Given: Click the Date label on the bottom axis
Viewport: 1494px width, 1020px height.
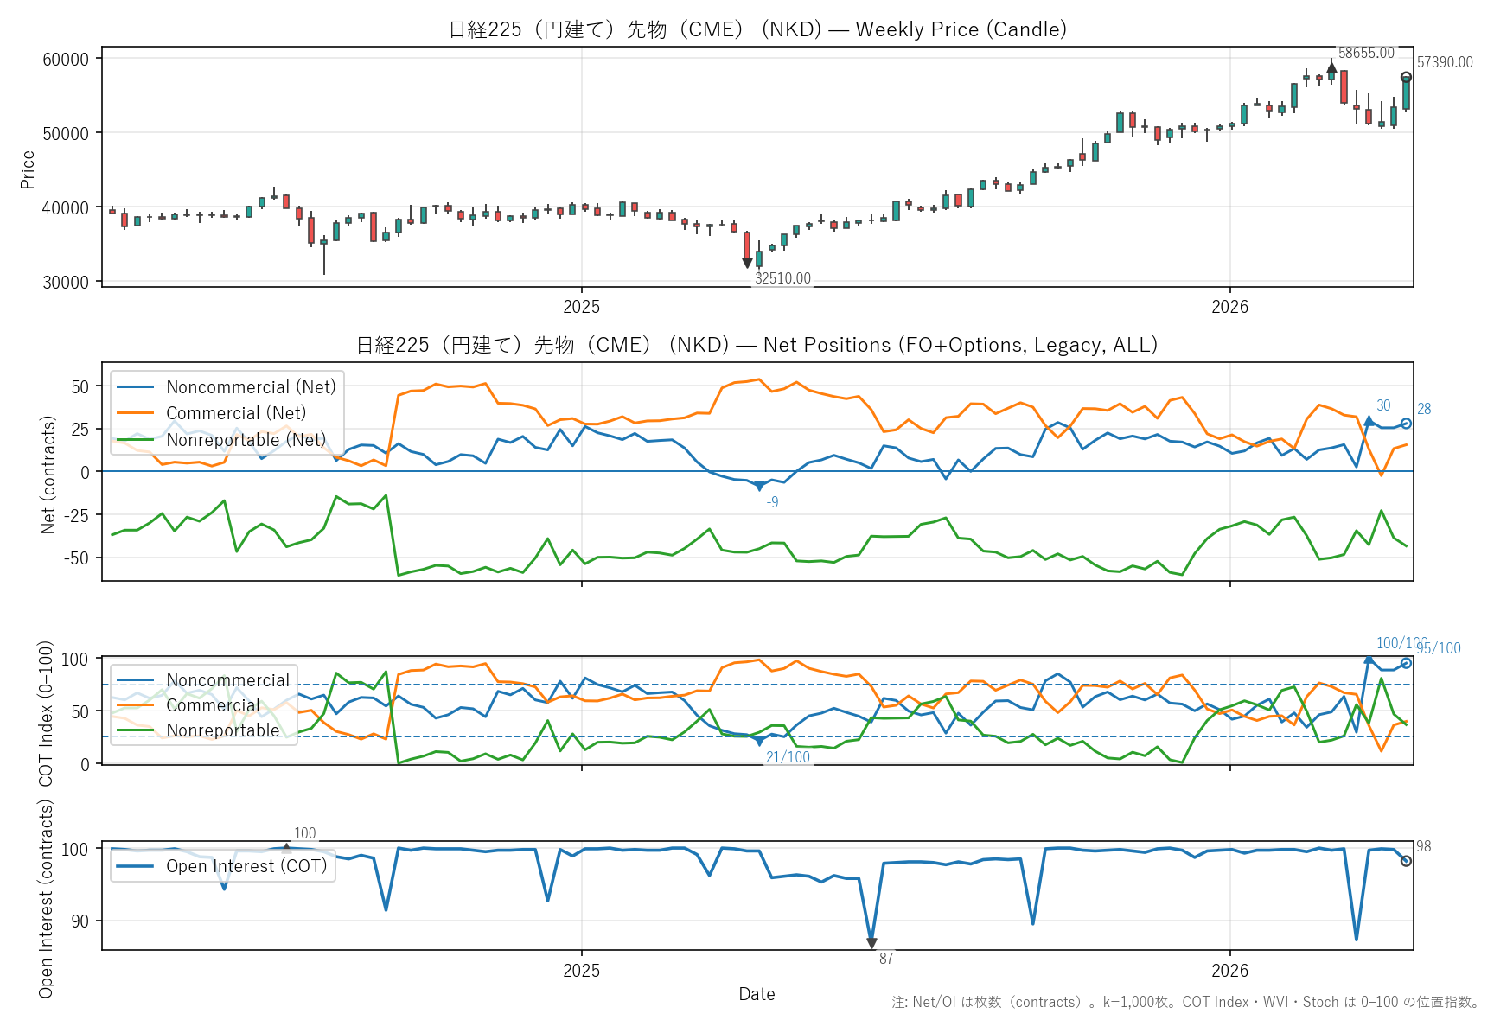Looking at the screenshot, I should pyautogui.click(x=757, y=994).
